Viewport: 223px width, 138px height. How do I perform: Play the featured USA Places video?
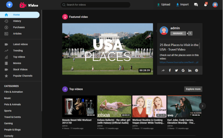[x=107, y=49]
